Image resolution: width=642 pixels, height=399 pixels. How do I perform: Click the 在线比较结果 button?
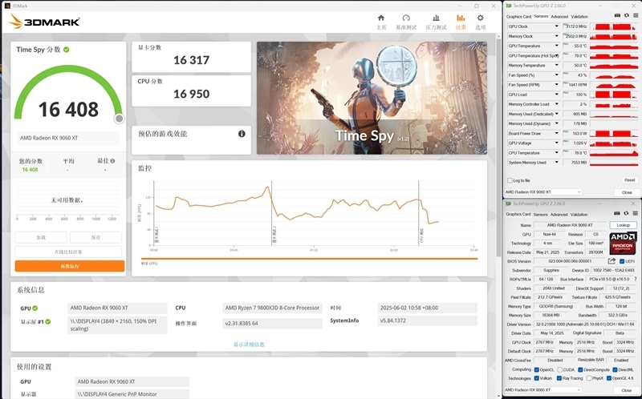pos(68,252)
